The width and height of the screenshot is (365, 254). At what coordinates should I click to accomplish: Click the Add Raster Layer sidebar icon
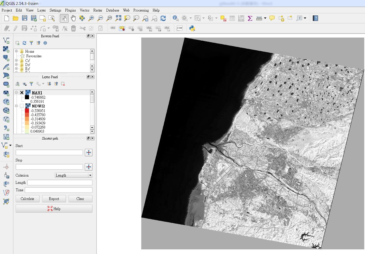tap(6, 49)
